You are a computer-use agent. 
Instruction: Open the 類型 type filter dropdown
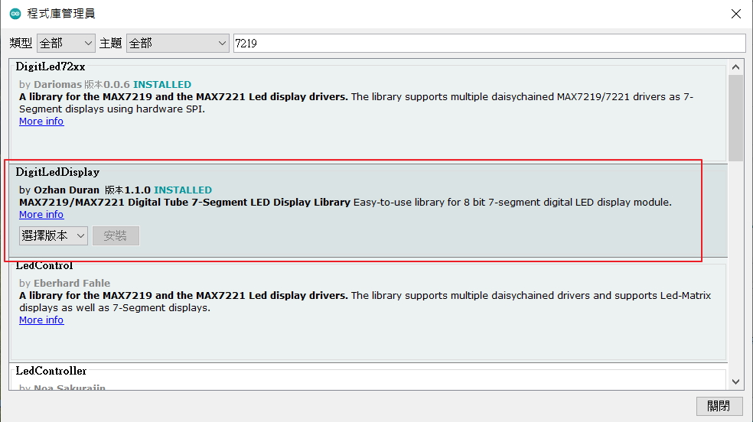click(65, 44)
